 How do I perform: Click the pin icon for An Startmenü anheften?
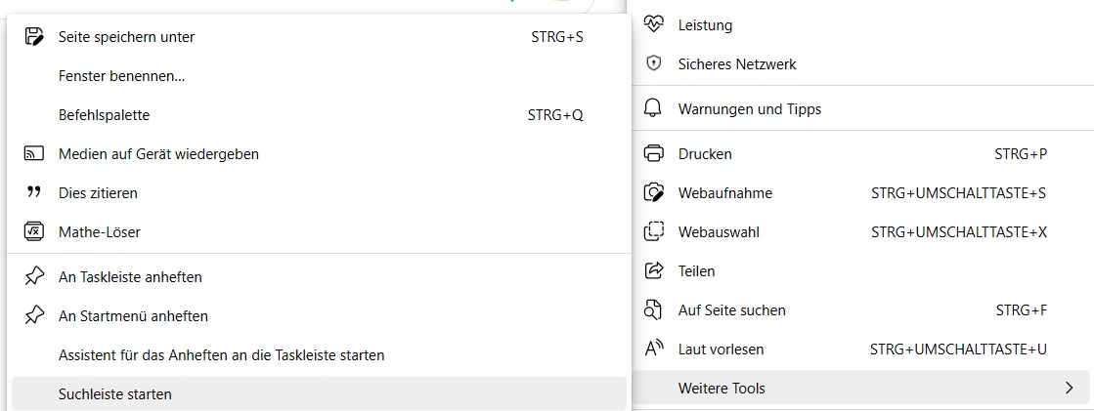click(34, 316)
